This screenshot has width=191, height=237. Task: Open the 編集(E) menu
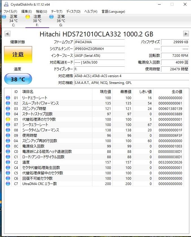click(x=27, y=12)
